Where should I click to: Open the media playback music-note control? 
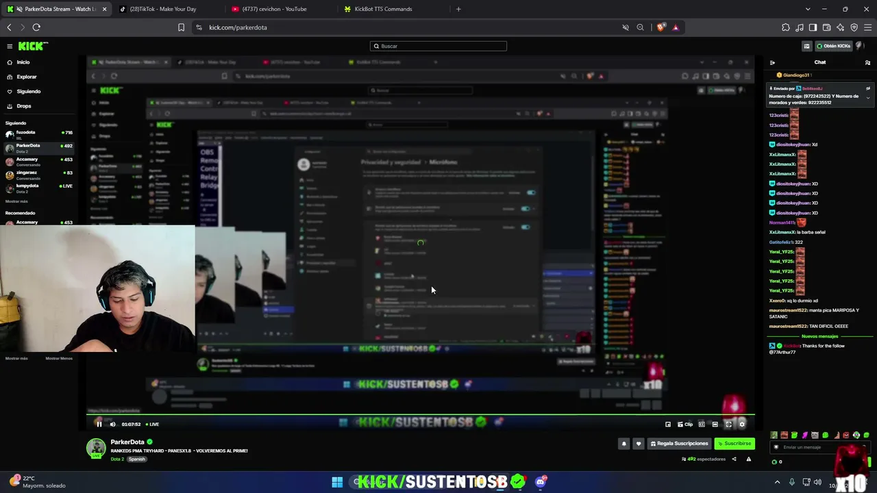click(x=800, y=27)
